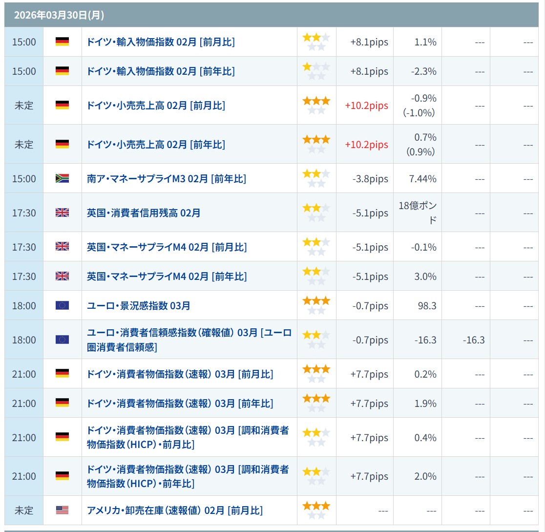This screenshot has width=545, height=532.
Task: Click EU flag beside ユーロ・消費者信頼感指数 row
Action: tap(62, 340)
